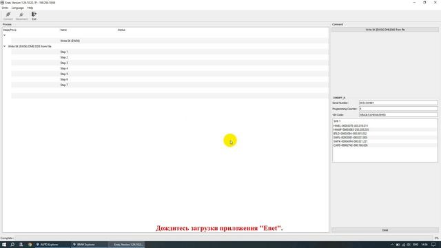Screen dimensions: 441x248
Task: Select the 'Step 7' row
Action: pos(170,85)
